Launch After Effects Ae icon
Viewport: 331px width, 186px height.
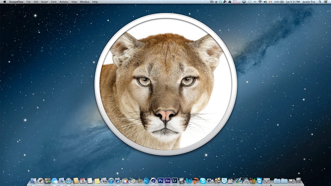168,181
